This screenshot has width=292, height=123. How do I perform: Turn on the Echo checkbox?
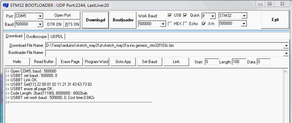point(185,24)
